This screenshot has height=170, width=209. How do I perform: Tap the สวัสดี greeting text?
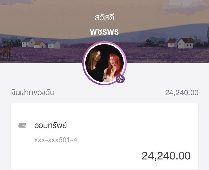point(104,17)
